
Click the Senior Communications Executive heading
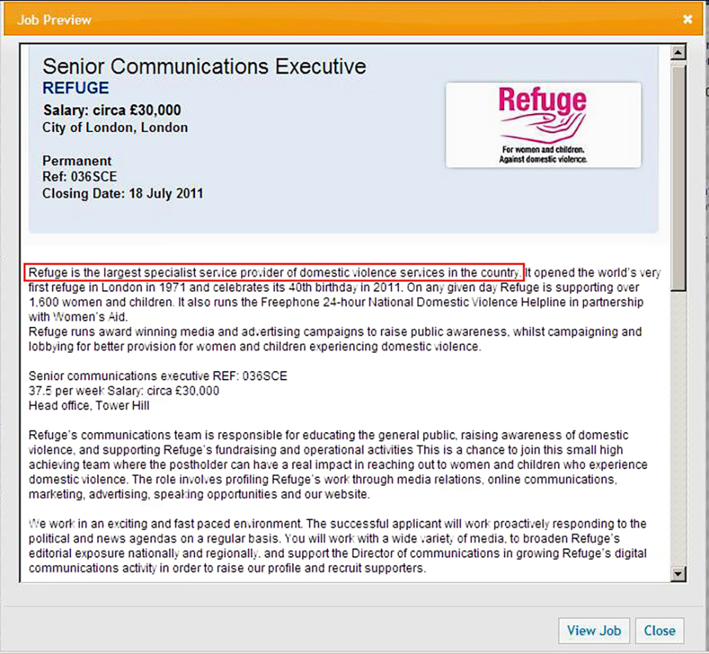204,67
